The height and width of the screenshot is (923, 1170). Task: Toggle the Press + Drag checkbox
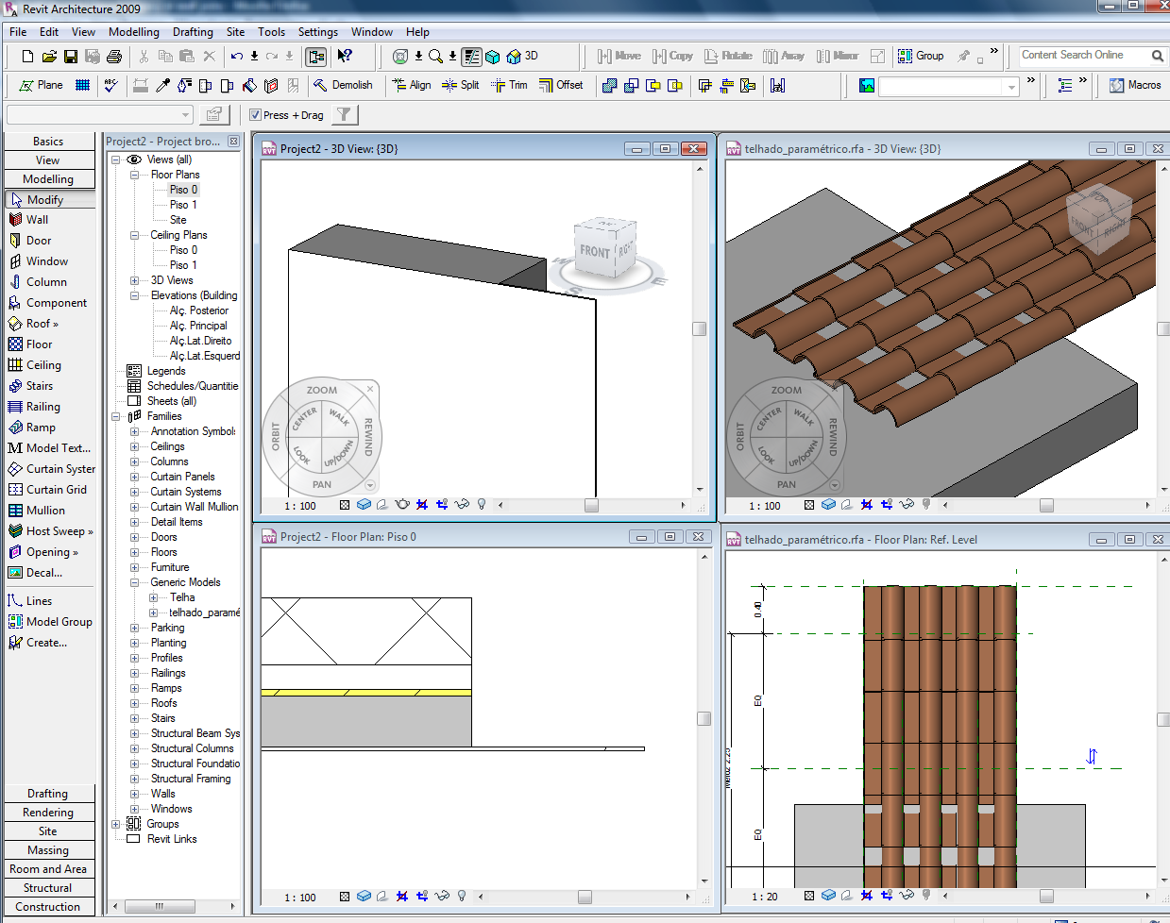(256, 115)
